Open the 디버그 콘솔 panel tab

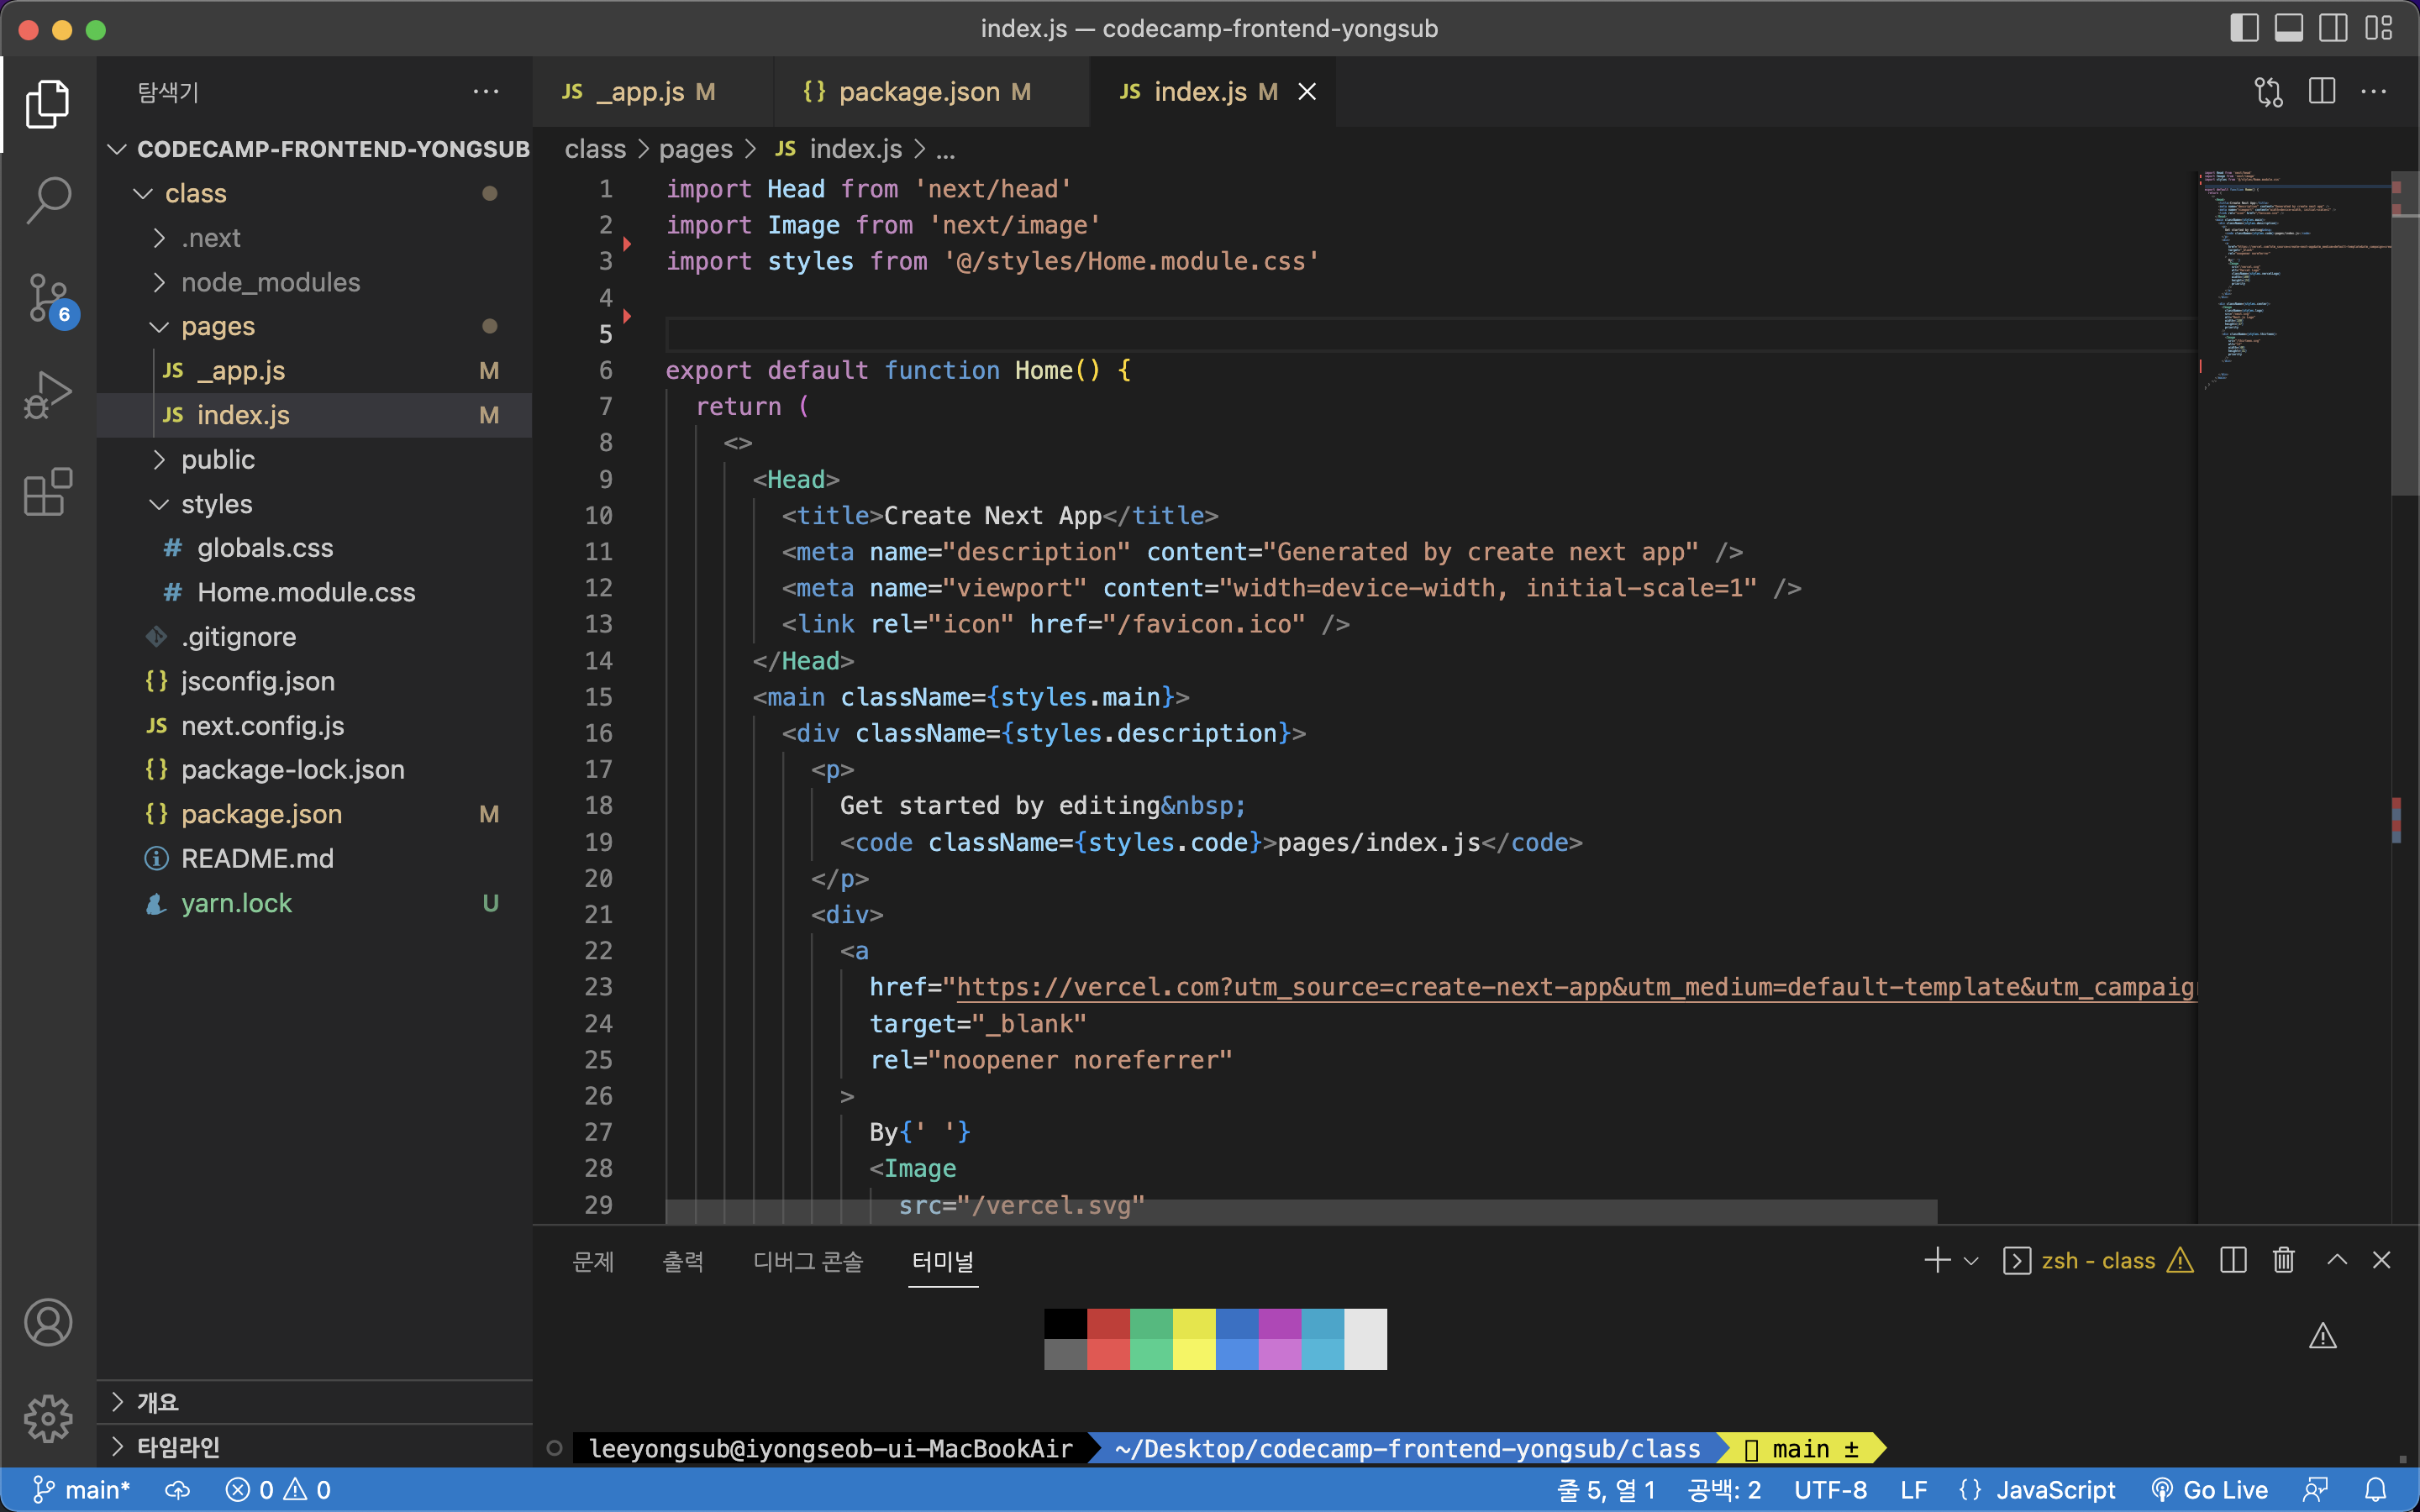(x=808, y=1261)
